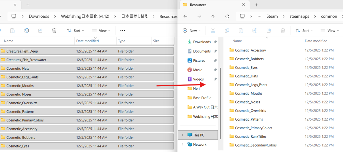Unpin Downloads using its pin icon

pyautogui.click(x=216, y=42)
